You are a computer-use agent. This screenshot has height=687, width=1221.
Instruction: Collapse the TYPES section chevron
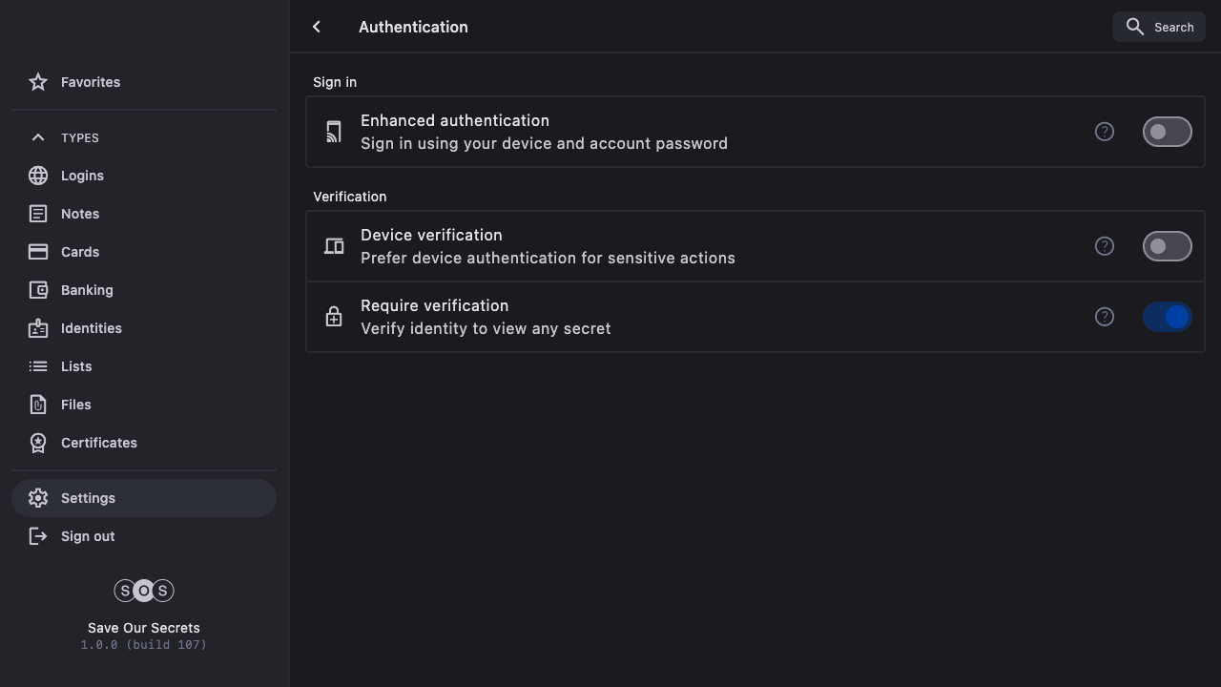38,137
